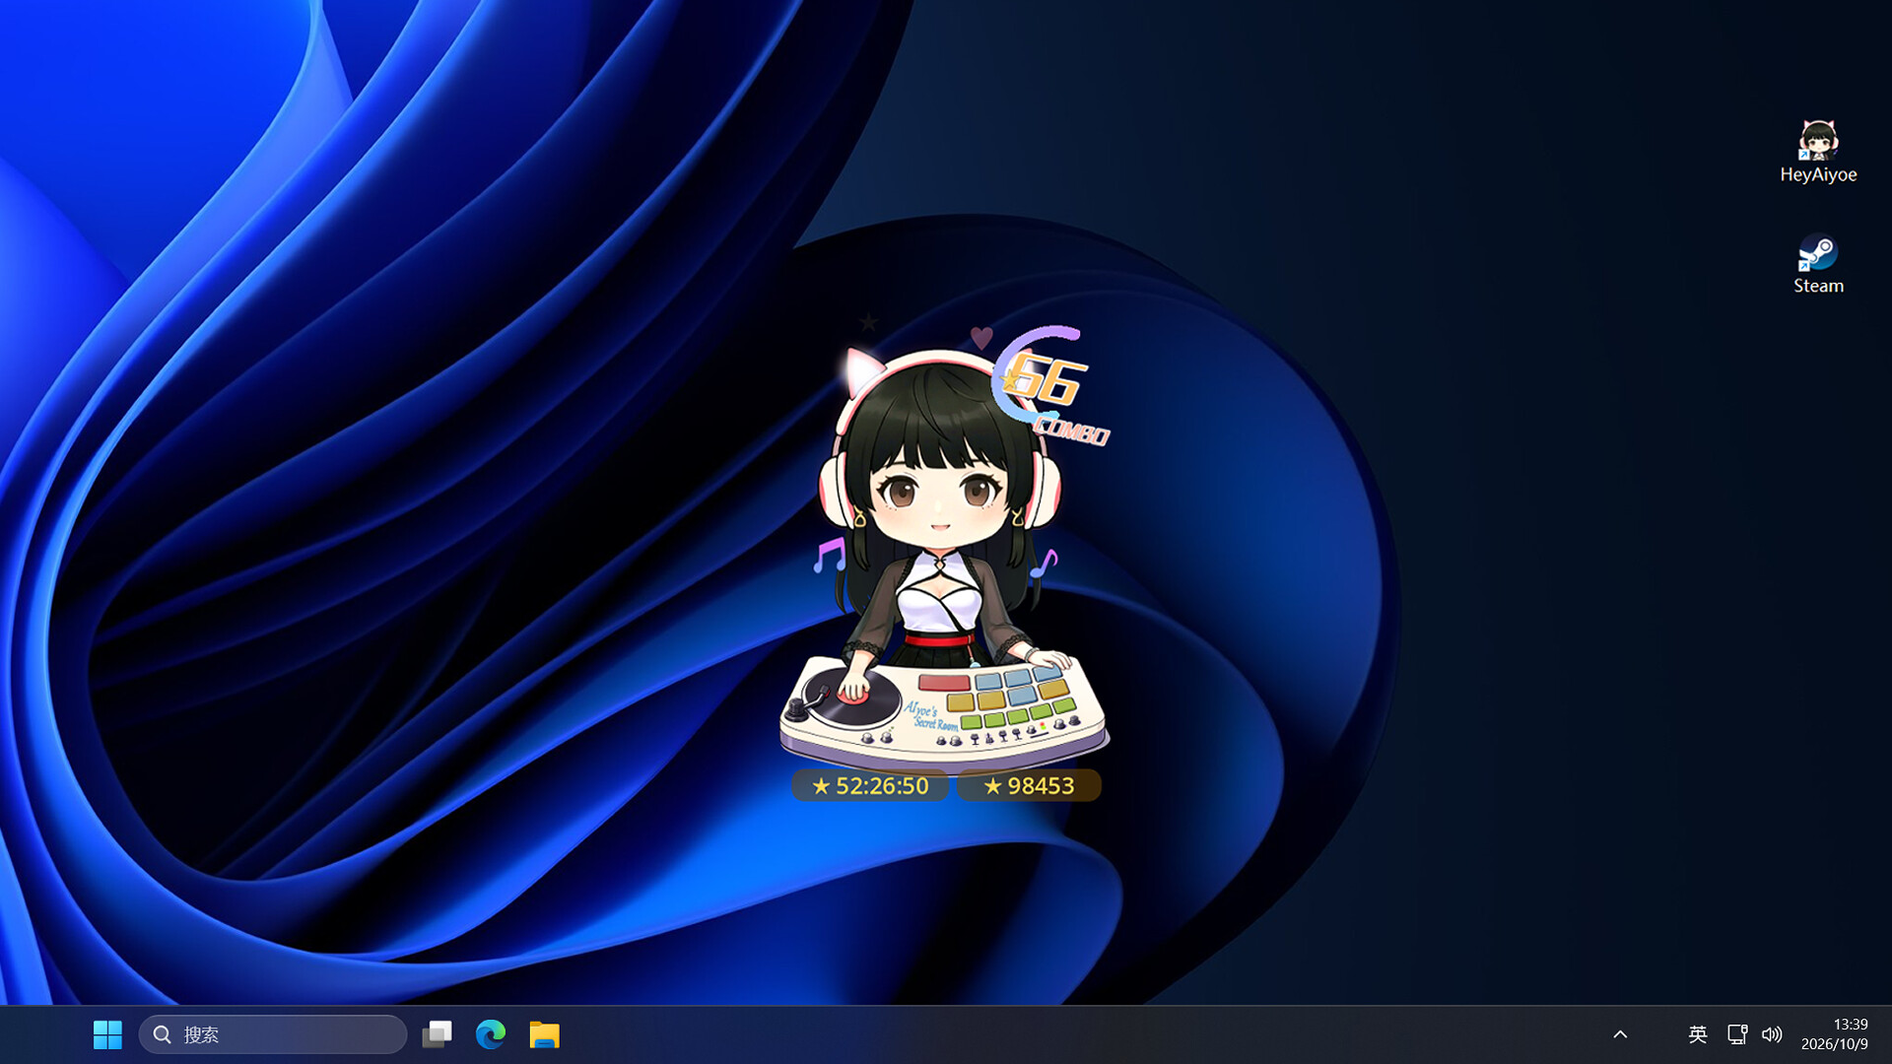Switch the input language indicator 英
Image resolution: width=1892 pixels, height=1064 pixels.
click(1697, 1034)
